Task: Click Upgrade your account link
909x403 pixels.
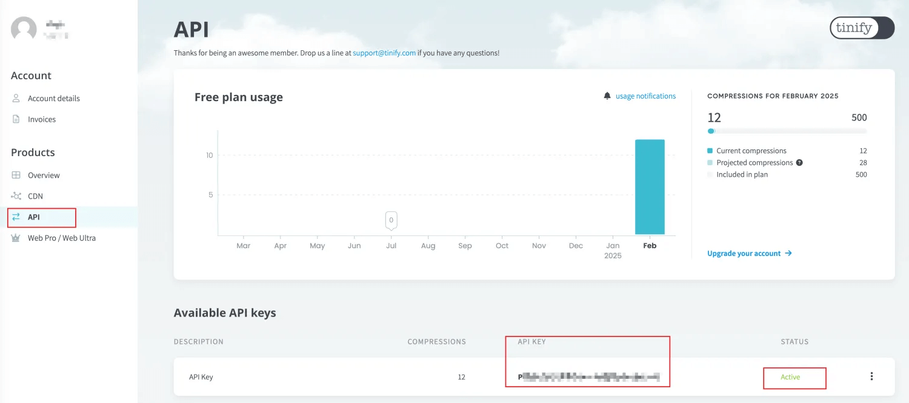Action: (749, 254)
